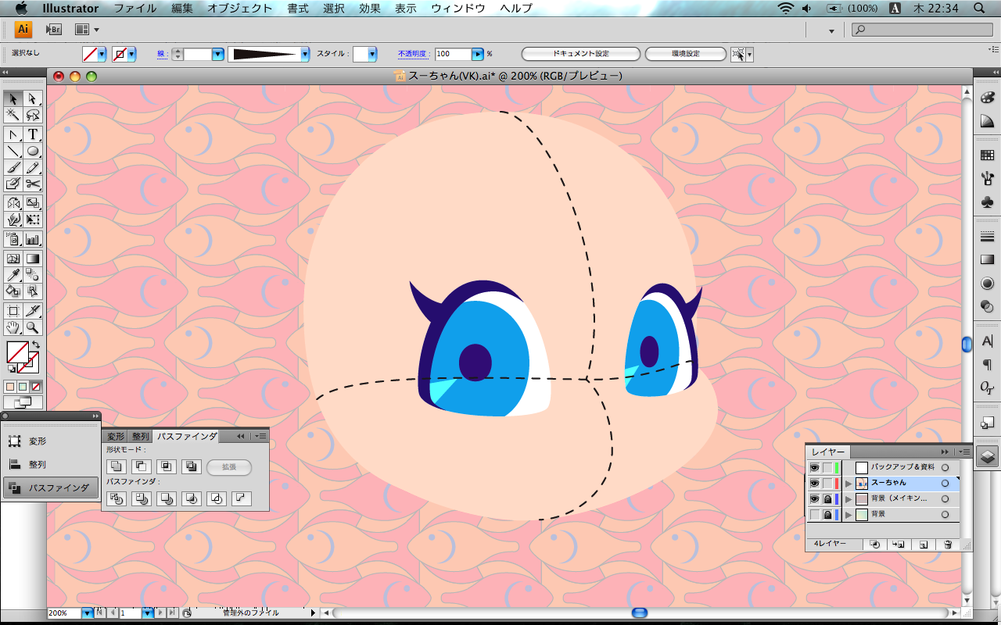Switch to the 整列 tab
Screen dimensions: 1001x625
click(140, 437)
